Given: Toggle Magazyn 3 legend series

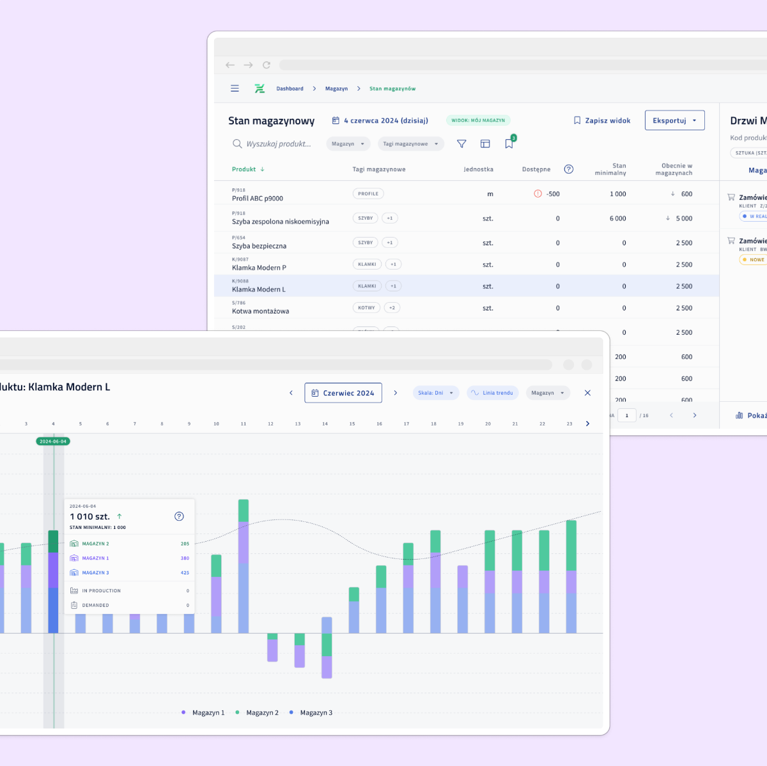Looking at the screenshot, I should 311,712.
